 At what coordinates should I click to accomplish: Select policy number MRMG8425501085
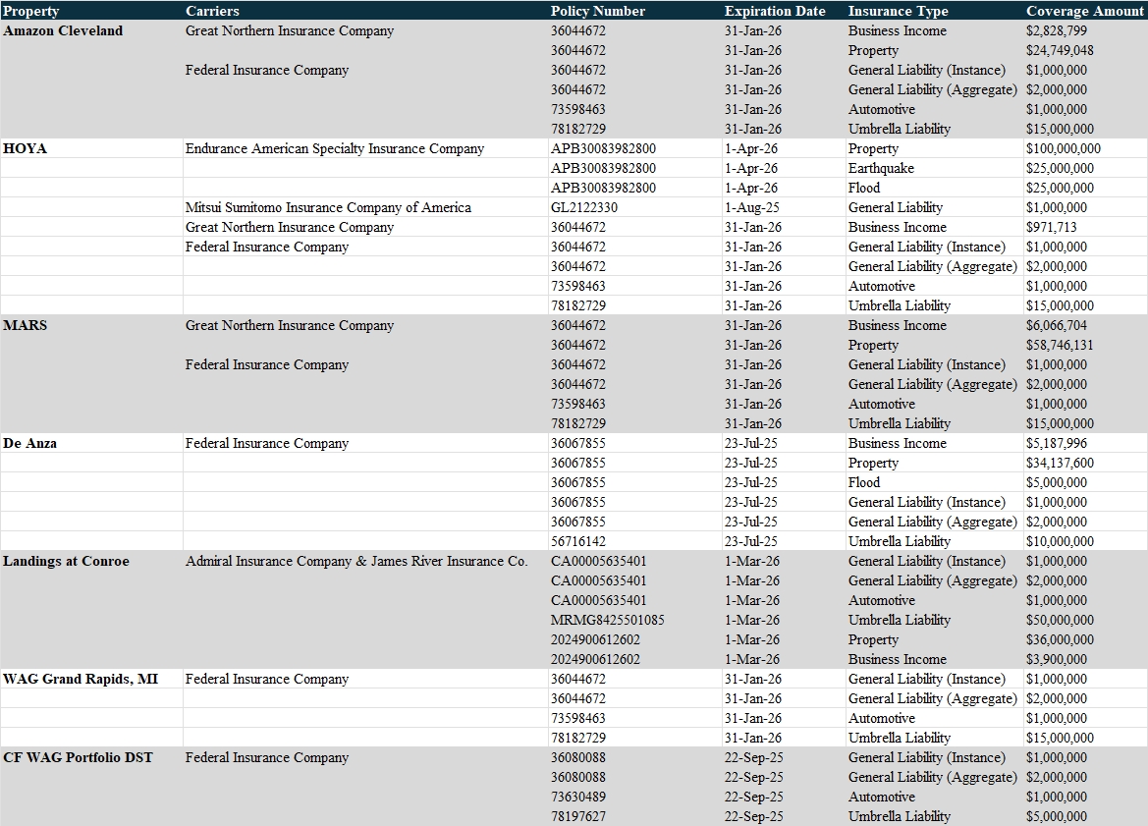point(608,620)
